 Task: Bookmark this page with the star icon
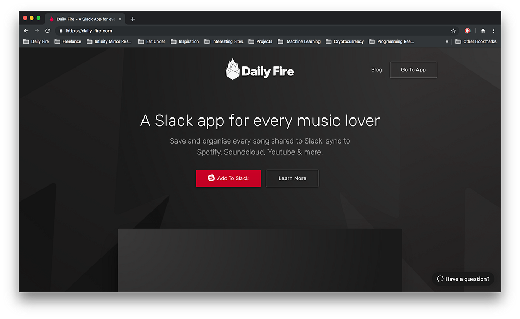tap(454, 31)
